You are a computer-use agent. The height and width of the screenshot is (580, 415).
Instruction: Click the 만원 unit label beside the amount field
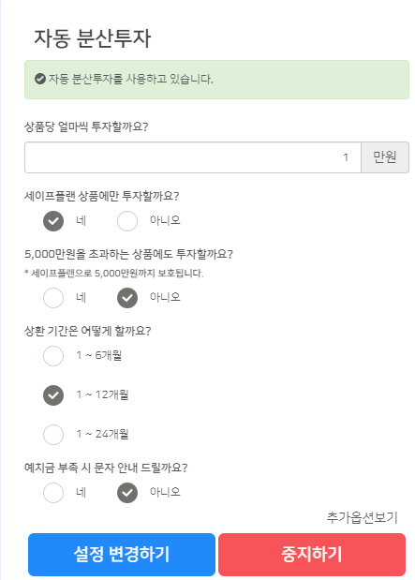pos(385,157)
